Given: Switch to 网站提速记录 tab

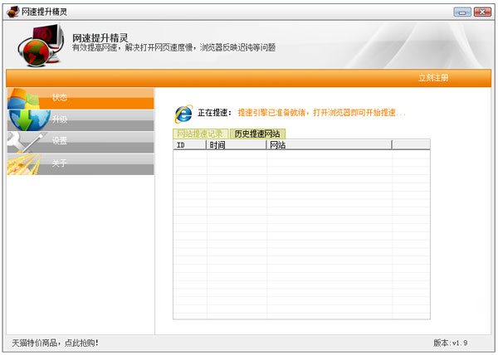Looking at the screenshot, I should (200, 134).
